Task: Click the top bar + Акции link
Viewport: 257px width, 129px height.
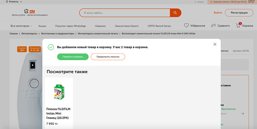Action: point(199,2)
